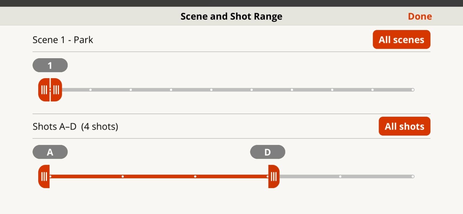This screenshot has width=463, height=214.
Task: Click the badge labeled A
Action: tap(50, 152)
